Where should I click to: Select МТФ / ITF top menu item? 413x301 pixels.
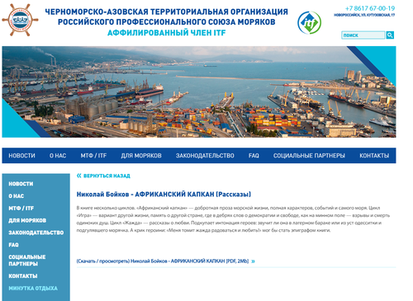(93, 156)
